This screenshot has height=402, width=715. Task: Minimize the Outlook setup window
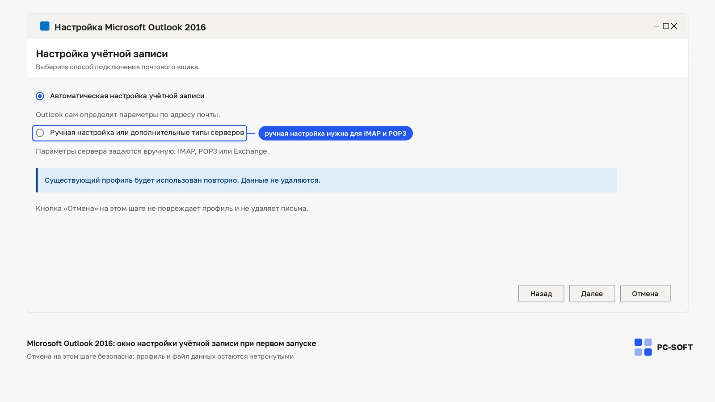click(656, 26)
